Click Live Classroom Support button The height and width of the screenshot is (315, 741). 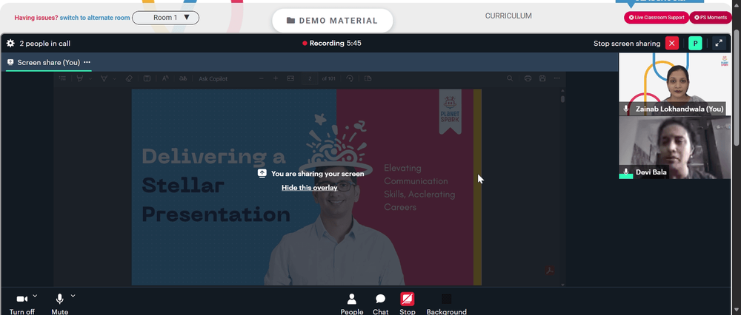pyautogui.click(x=657, y=18)
